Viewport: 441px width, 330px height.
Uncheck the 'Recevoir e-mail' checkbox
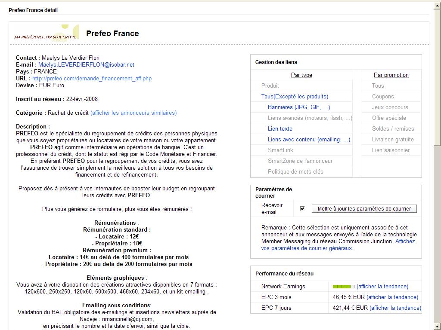(302, 208)
